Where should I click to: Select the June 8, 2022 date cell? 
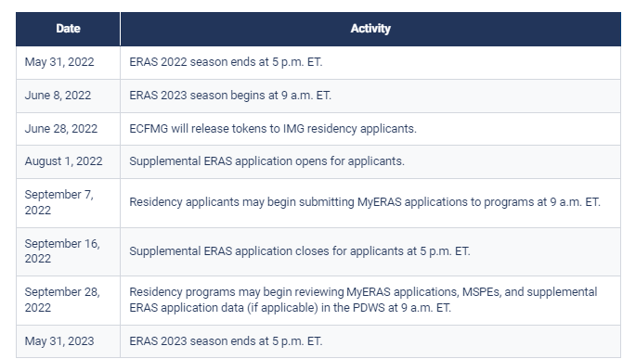[x=68, y=96]
